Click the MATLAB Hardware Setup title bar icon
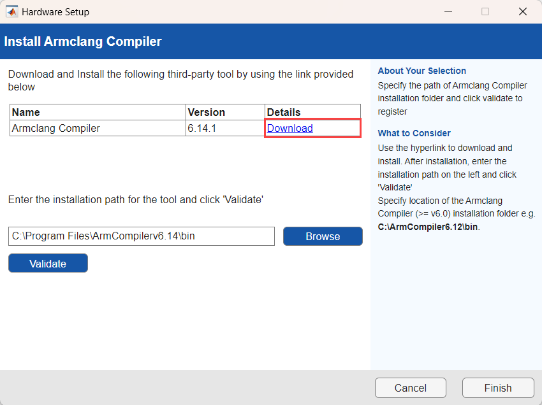This screenshot has width=542, height=405. [x=11, y=11]
